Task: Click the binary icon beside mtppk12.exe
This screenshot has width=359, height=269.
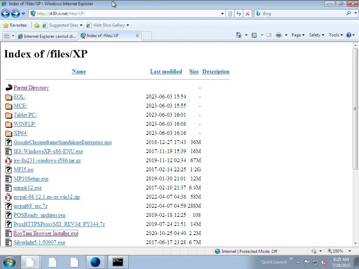Action: click(8, 188)
